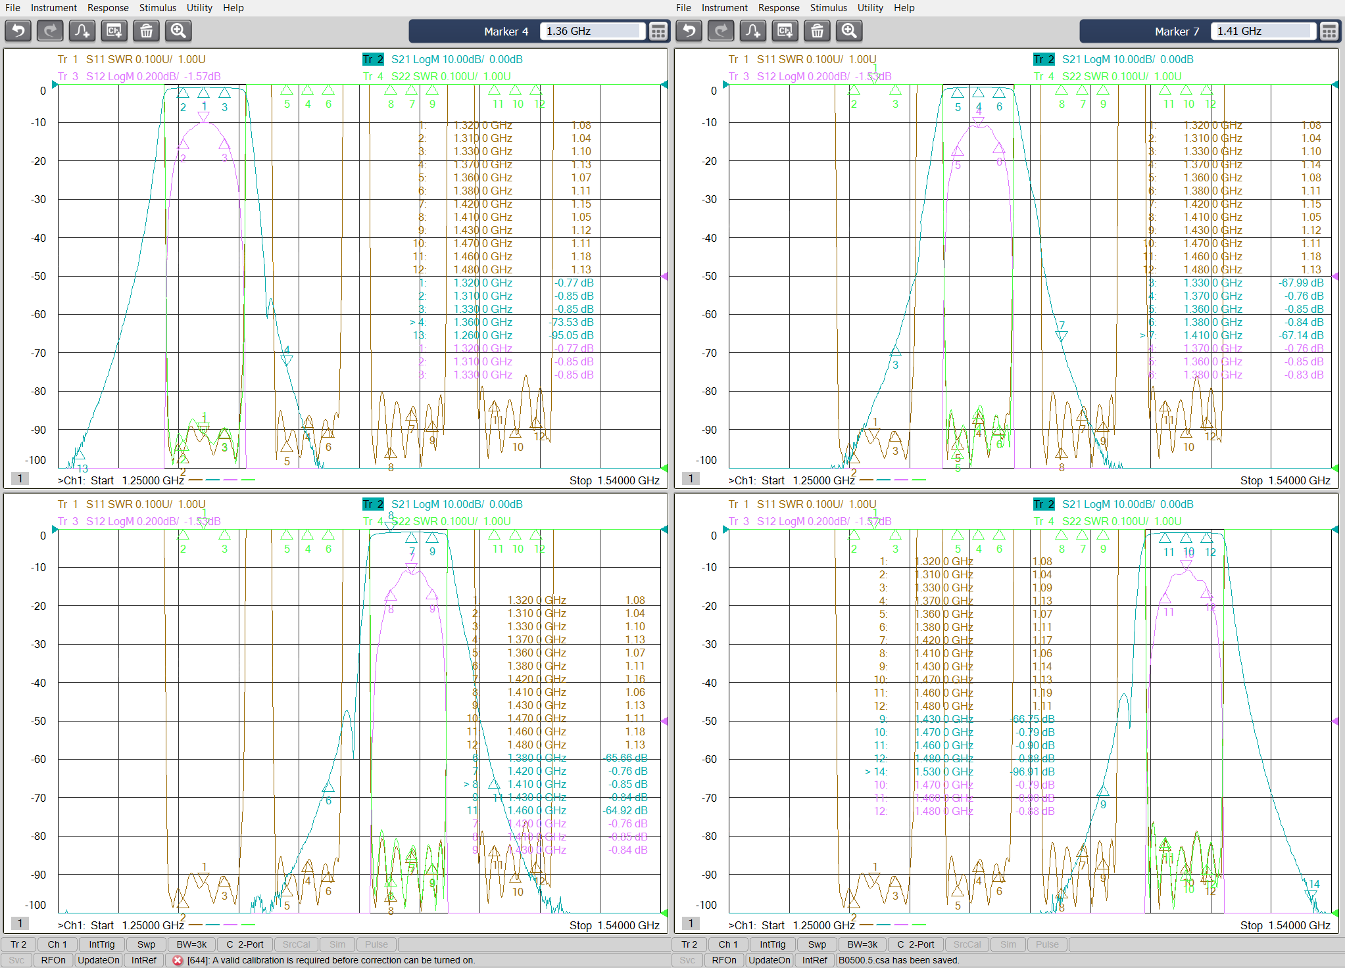Click the Marker 4 frequency input field

click(x=591, y=32)
